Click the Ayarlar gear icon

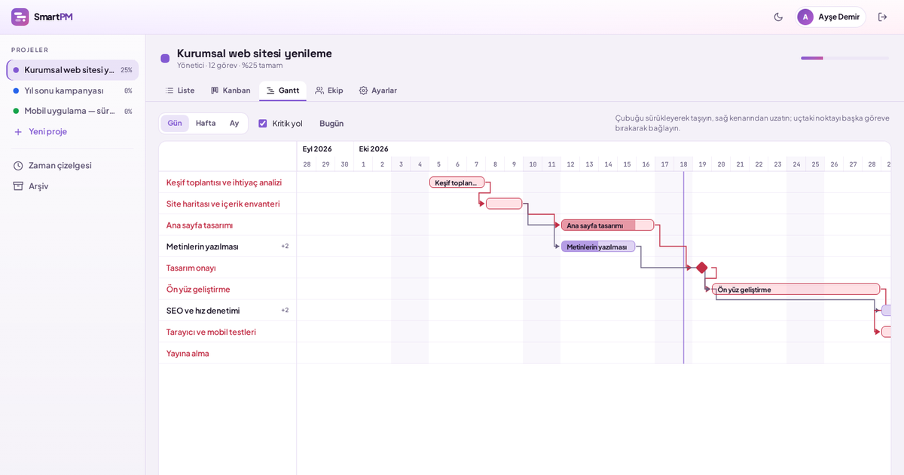point(363,90)
